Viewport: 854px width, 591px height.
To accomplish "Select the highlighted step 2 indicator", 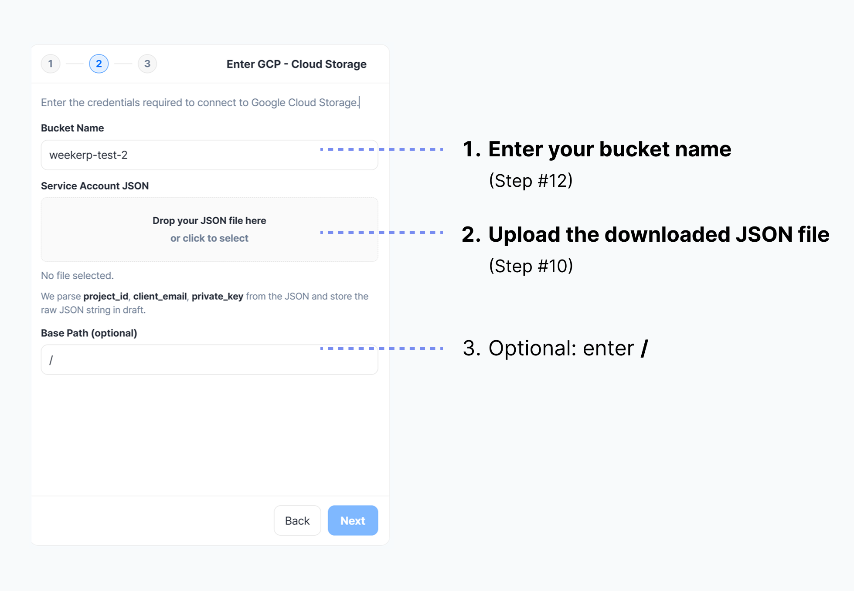I will point(99,64).
